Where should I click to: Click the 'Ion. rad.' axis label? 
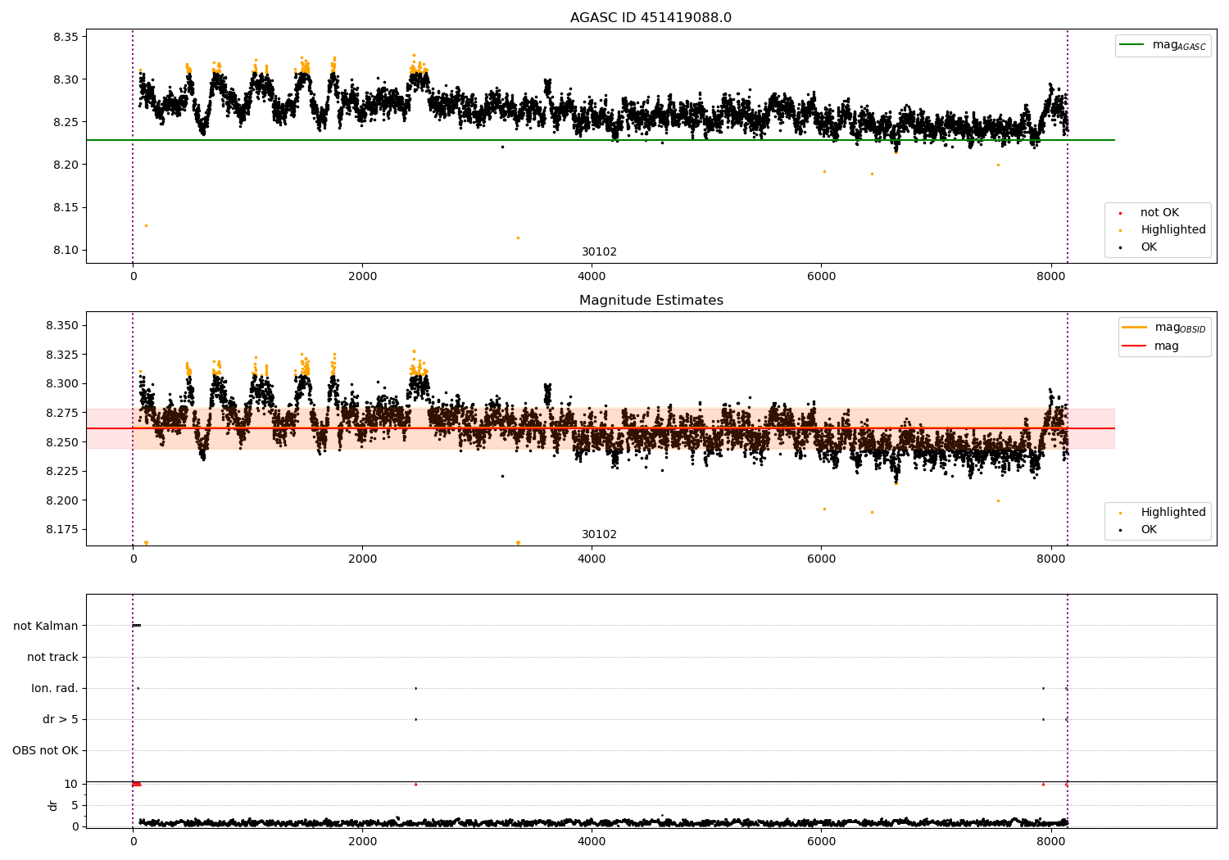coord(55,688)
